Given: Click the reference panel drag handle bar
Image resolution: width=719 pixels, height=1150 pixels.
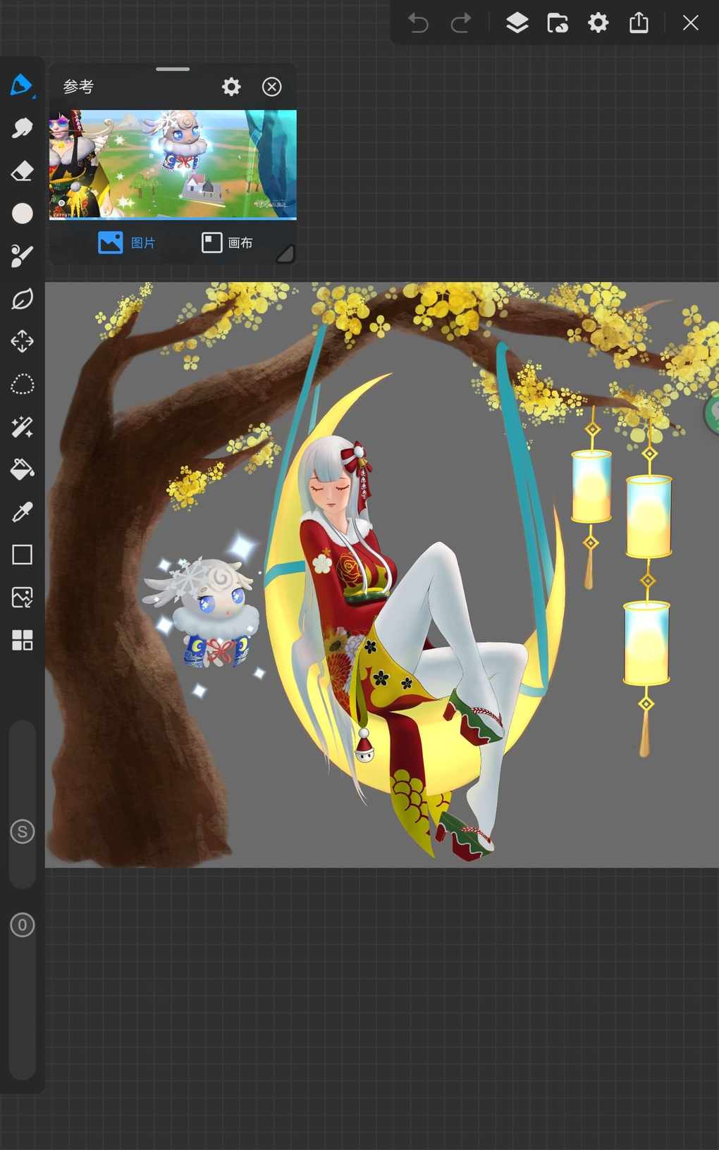Looking at the screenshot, I should tap(173, 69).
